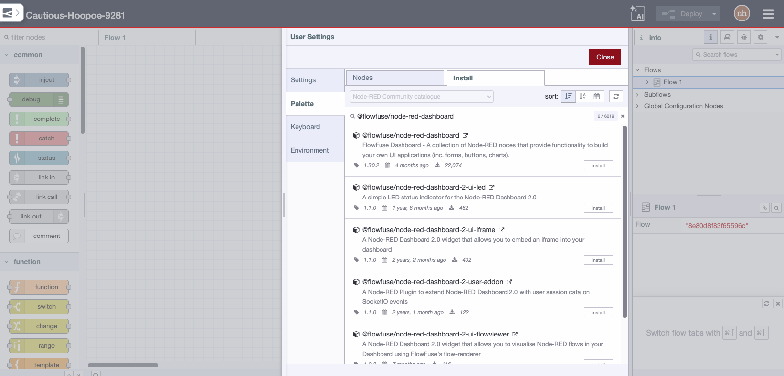Switch to the Nodes tab
This screenshot has height=376, width=784.
[x=395, y=78]
